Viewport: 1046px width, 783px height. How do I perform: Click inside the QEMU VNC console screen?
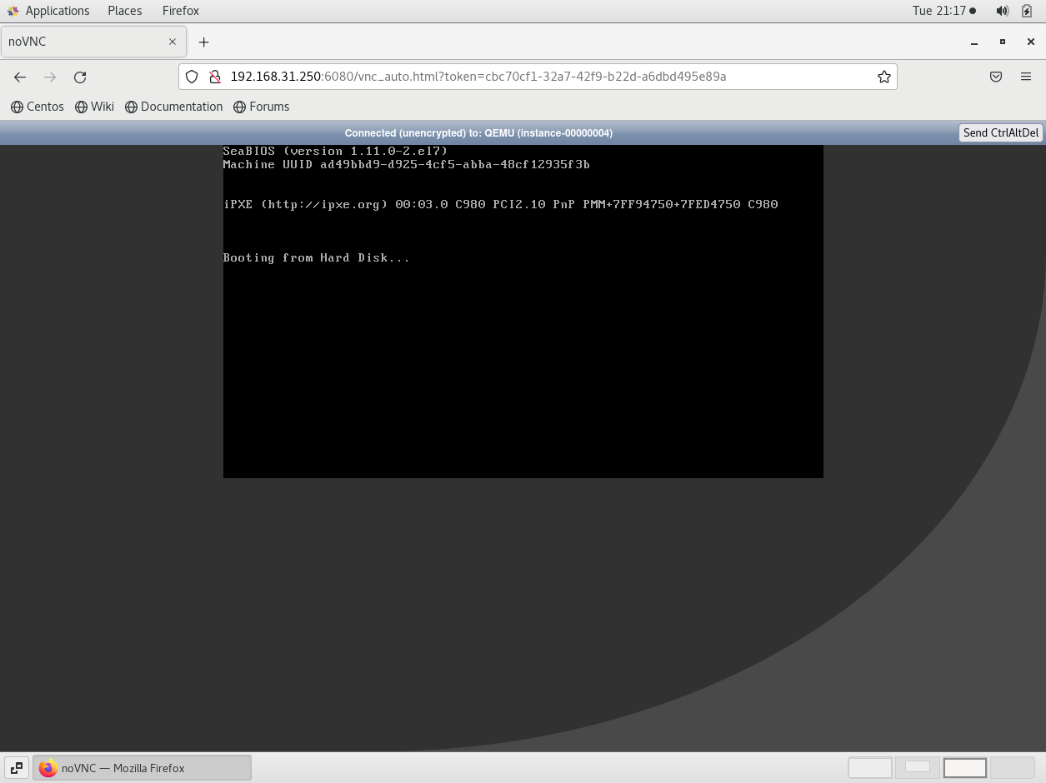[x=523, y=312]
